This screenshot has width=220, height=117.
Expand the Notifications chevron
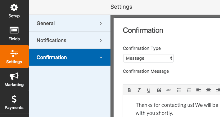(x=101, y=41)
